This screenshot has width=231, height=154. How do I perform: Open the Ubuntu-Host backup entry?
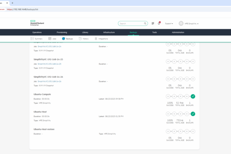click(x=40, y=112)
